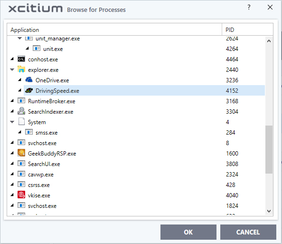This screenshot has height=244, width=282.
Task: Click the vkise.exe red globe icon
Action: [x=21, y=195]
